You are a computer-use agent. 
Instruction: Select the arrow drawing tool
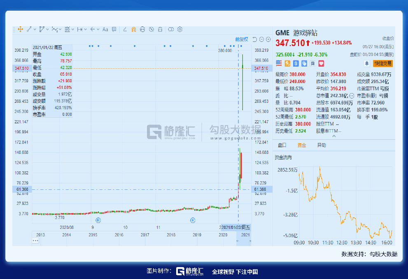pos(92,29)
